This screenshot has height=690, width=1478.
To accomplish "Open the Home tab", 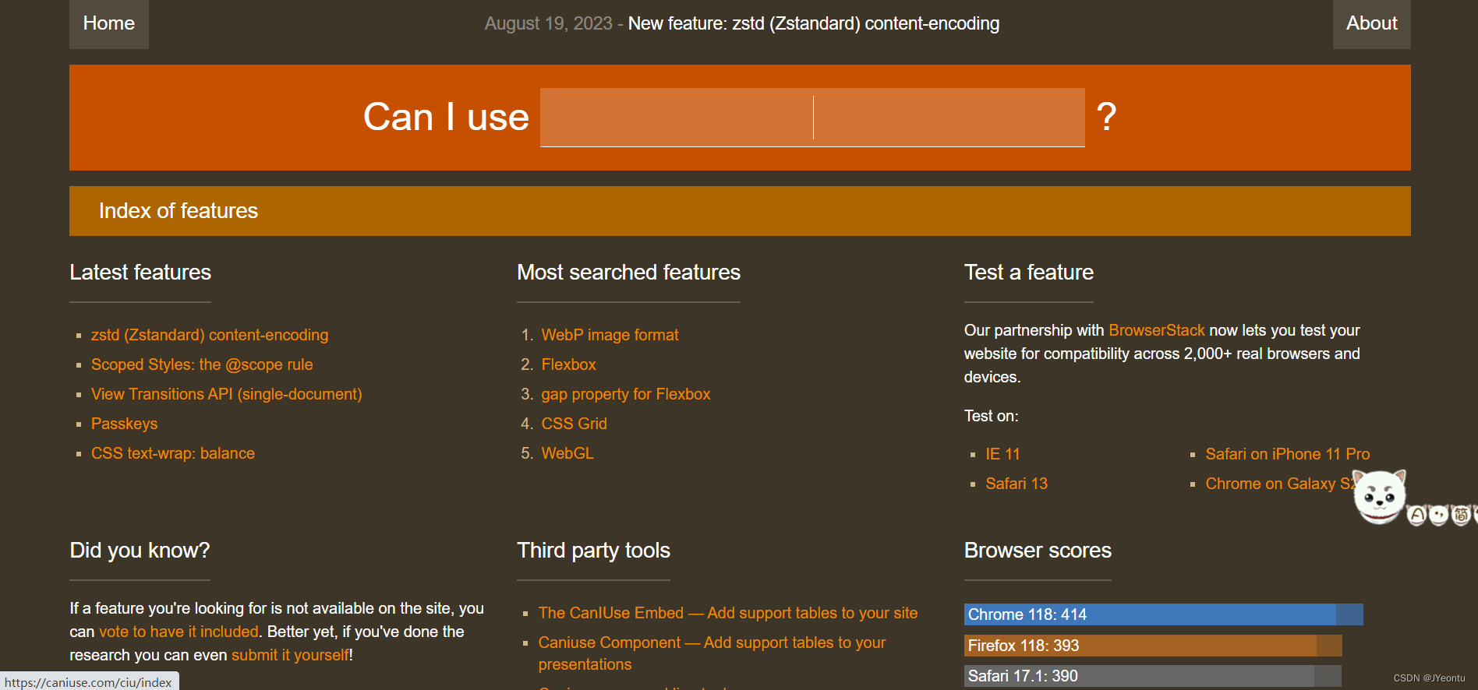I will point(109,23).
